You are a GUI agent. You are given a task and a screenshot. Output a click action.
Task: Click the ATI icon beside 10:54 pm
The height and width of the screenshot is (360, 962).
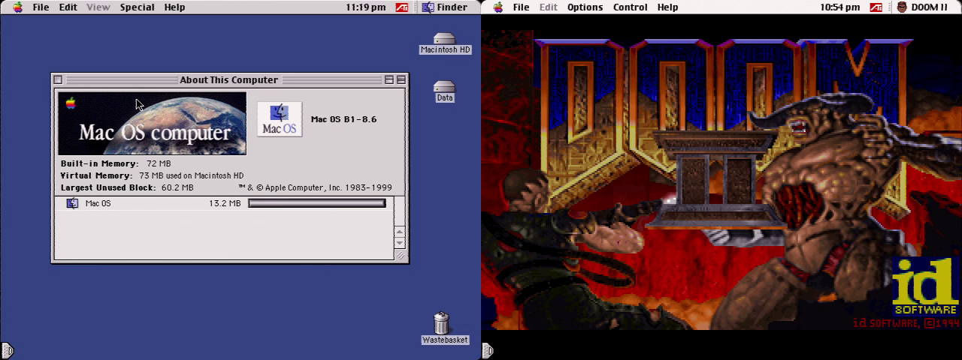click(x=876, y=7)
